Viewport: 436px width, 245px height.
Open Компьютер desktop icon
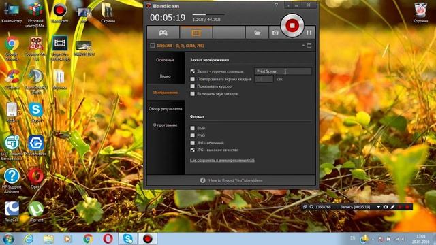(x=12, y=13)
